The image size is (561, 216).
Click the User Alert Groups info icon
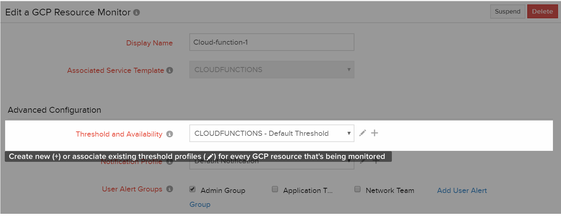coord(170,189)
